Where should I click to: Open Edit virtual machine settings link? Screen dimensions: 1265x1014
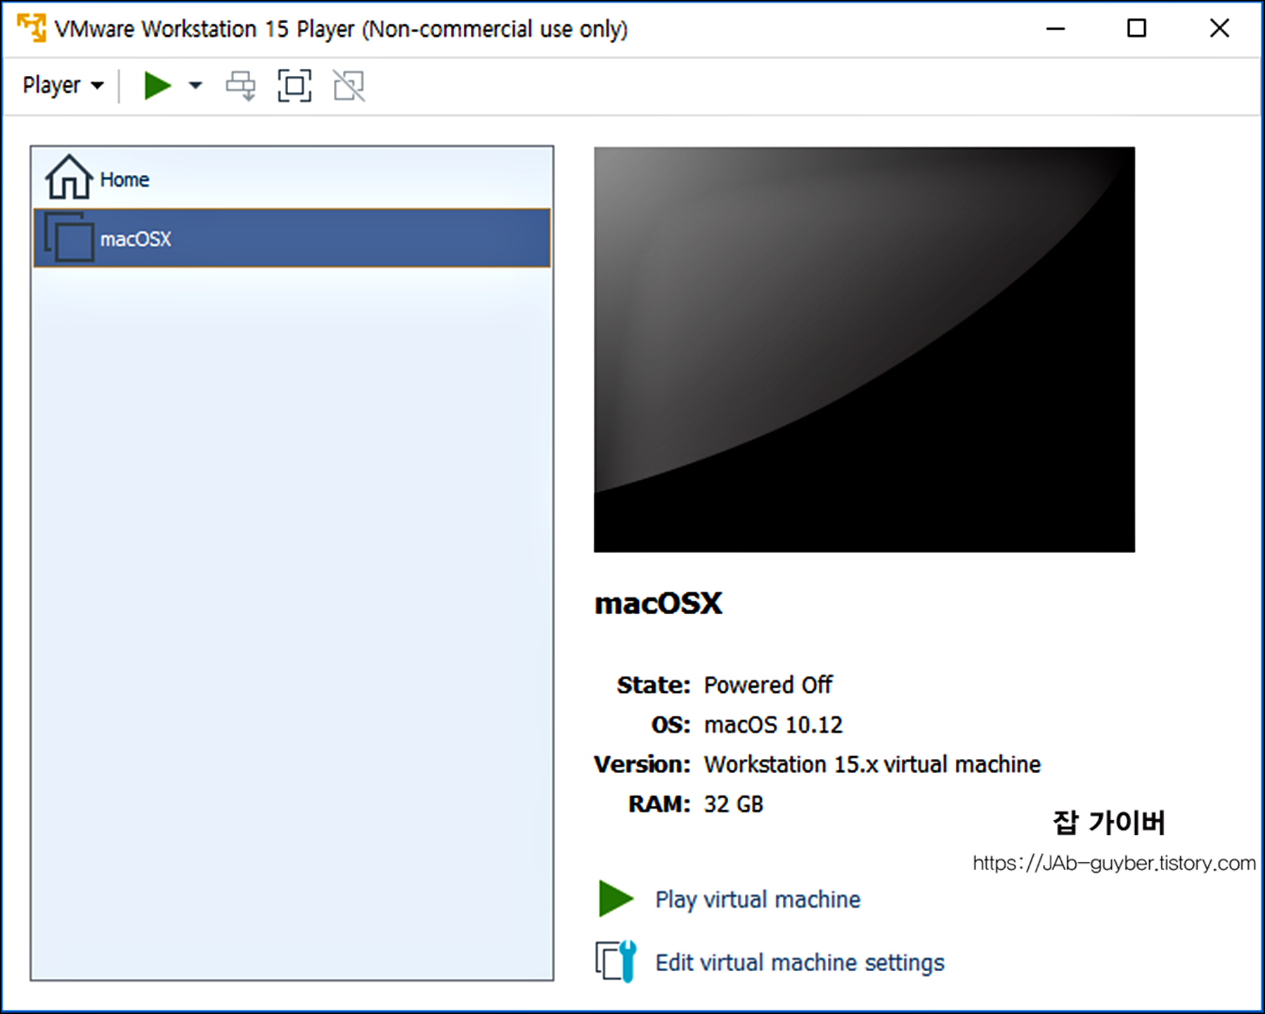800,963
